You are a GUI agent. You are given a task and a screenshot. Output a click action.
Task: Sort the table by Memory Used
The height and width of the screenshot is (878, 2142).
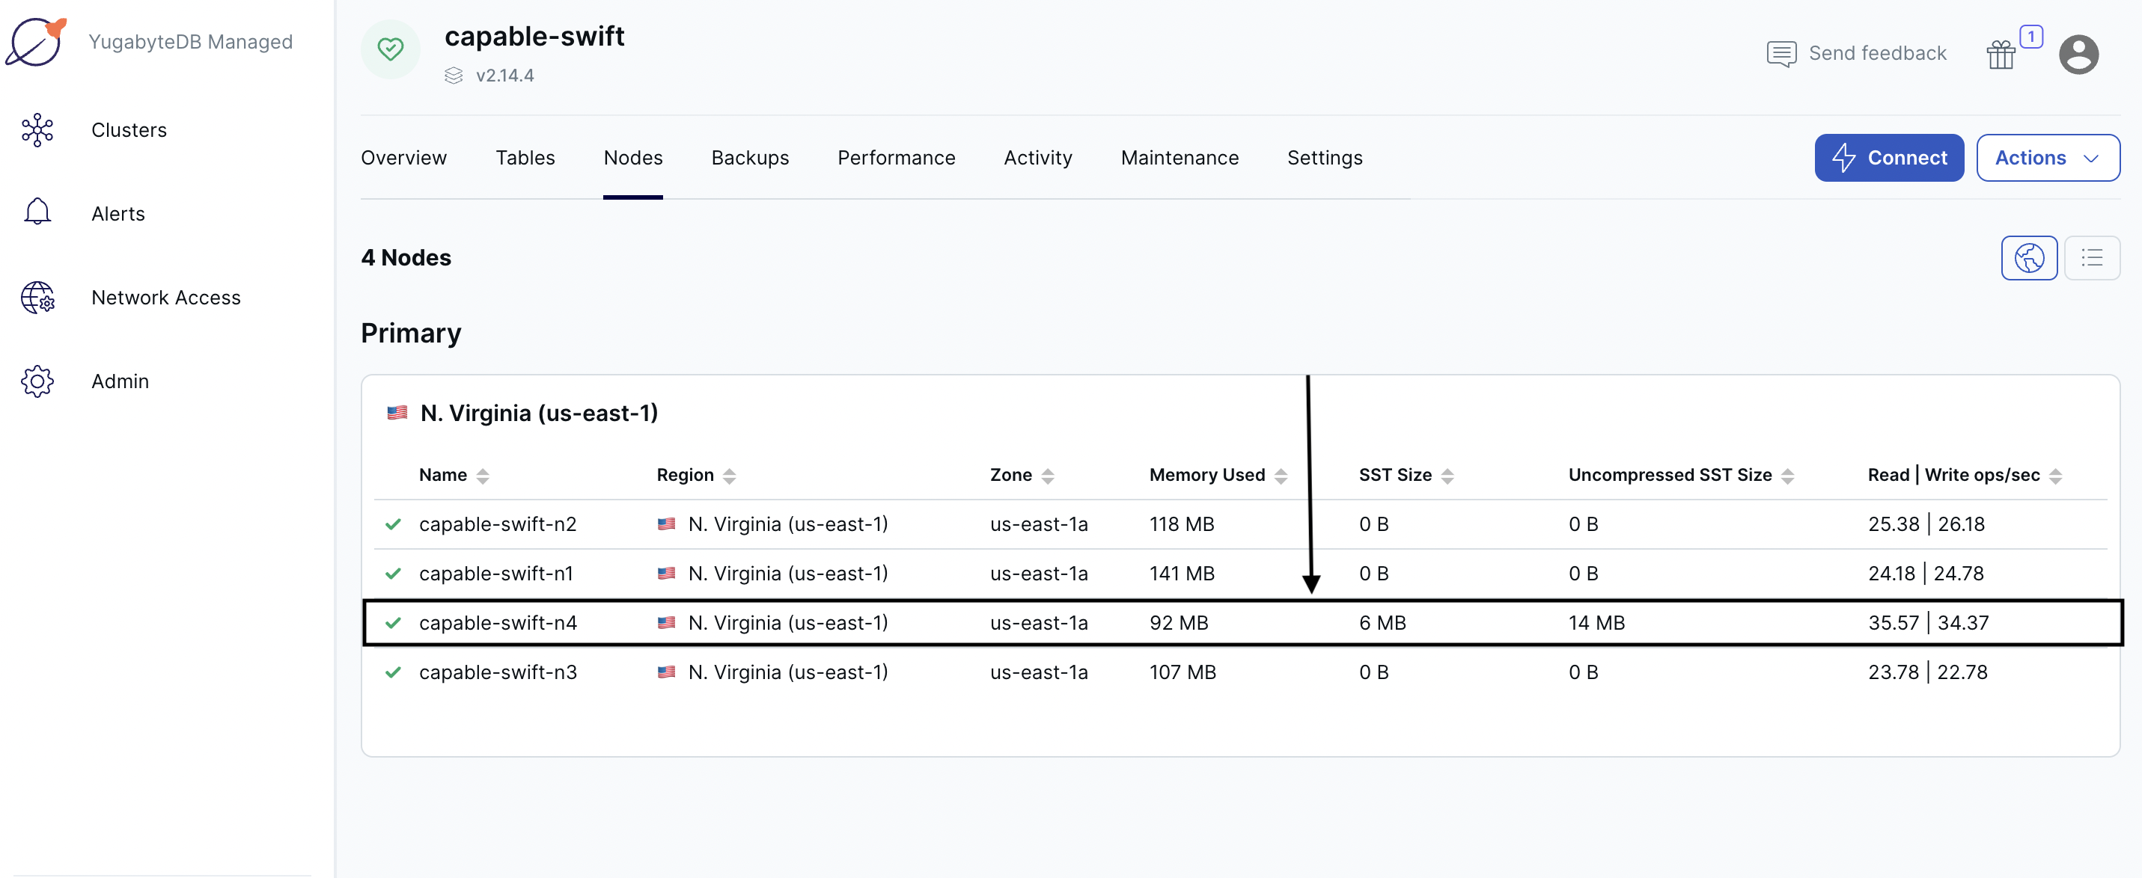(x=1281, y=475)
